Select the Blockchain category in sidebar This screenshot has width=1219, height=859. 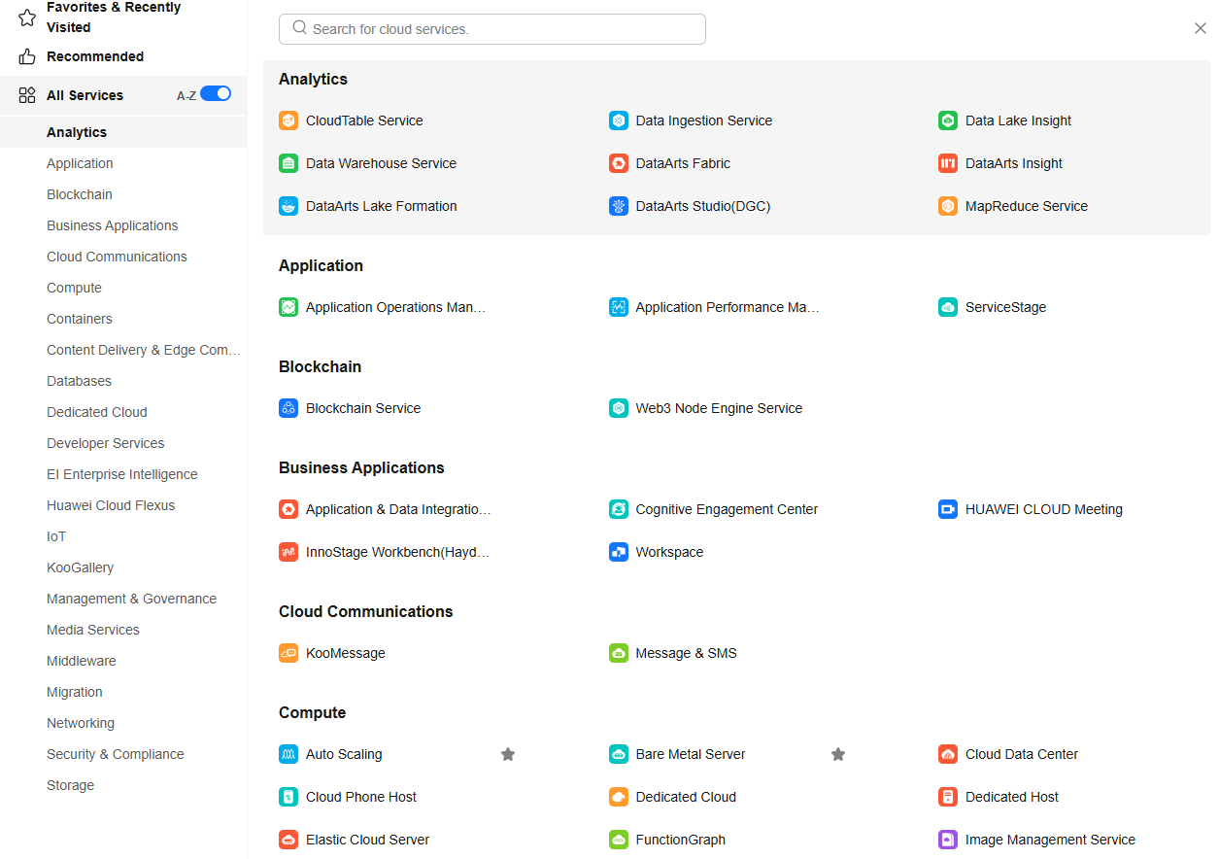click(80, 194)
